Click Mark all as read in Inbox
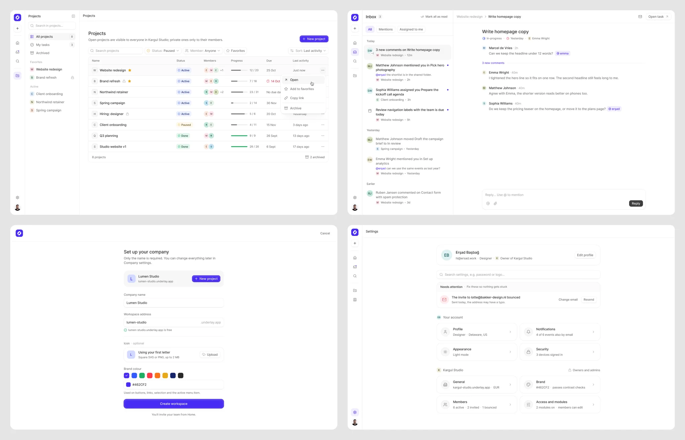The image size is (685, 440). 434,17
